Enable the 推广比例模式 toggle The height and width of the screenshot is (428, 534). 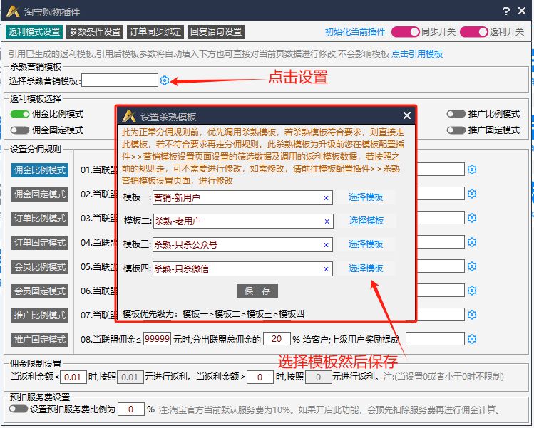coord(456,114)
